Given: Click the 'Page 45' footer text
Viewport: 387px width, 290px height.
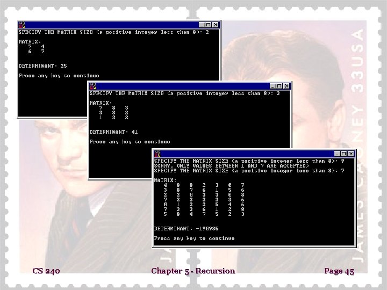Looking at the screenshot, I should 339,271.
